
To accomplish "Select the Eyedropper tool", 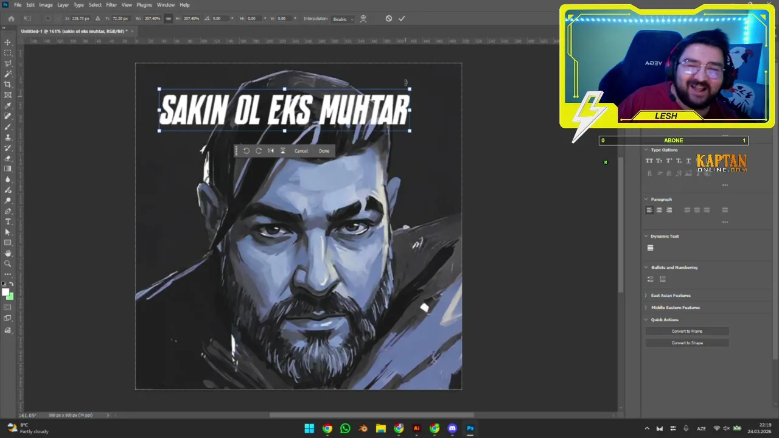I will click(x=8, y=106).
